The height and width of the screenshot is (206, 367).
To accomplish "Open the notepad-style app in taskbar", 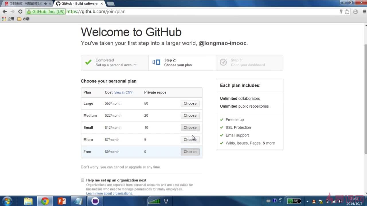I will (x=78, y=201).
